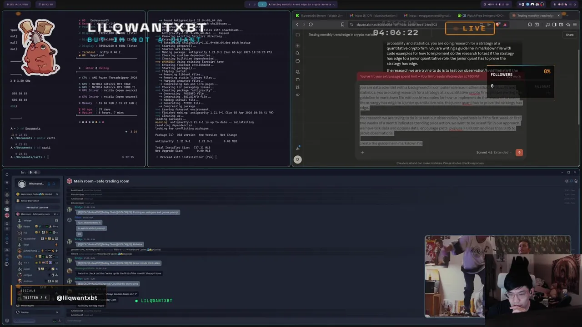
Task: Select user flibbr1 in channel list
Action: [27, 226]
